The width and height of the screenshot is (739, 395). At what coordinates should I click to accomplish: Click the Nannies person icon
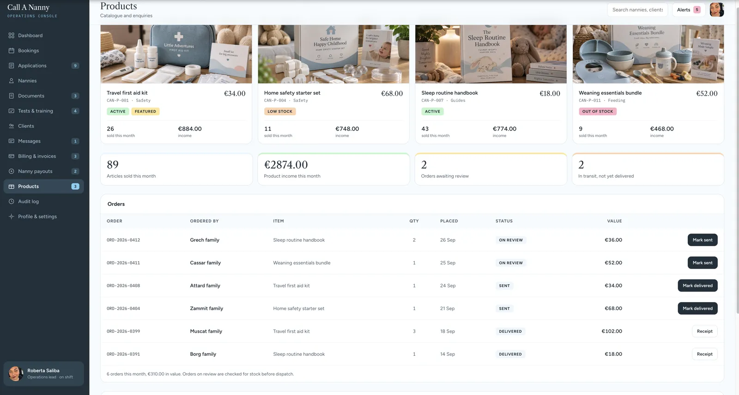[x=12, y=81]
